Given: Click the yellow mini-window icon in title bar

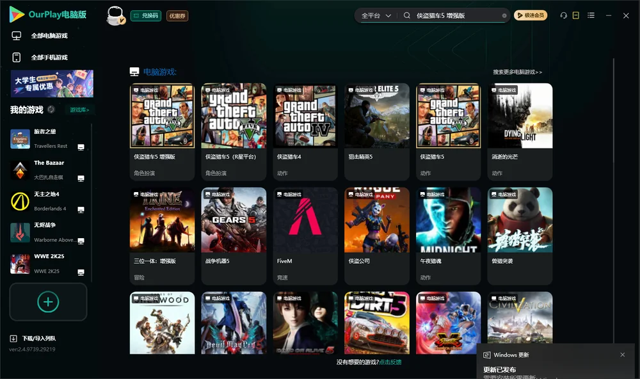Looking at the screenshot, I should click(x=576, y=15).
